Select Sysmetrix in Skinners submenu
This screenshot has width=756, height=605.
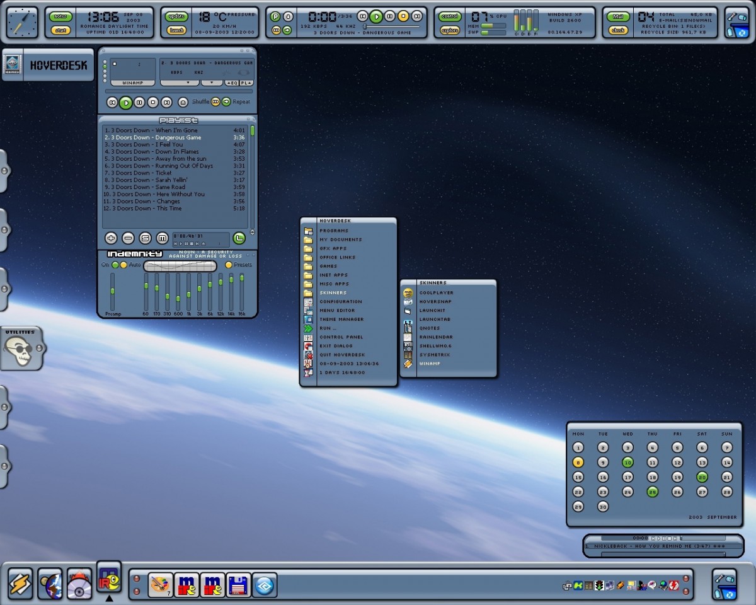[x=449, y=354]
